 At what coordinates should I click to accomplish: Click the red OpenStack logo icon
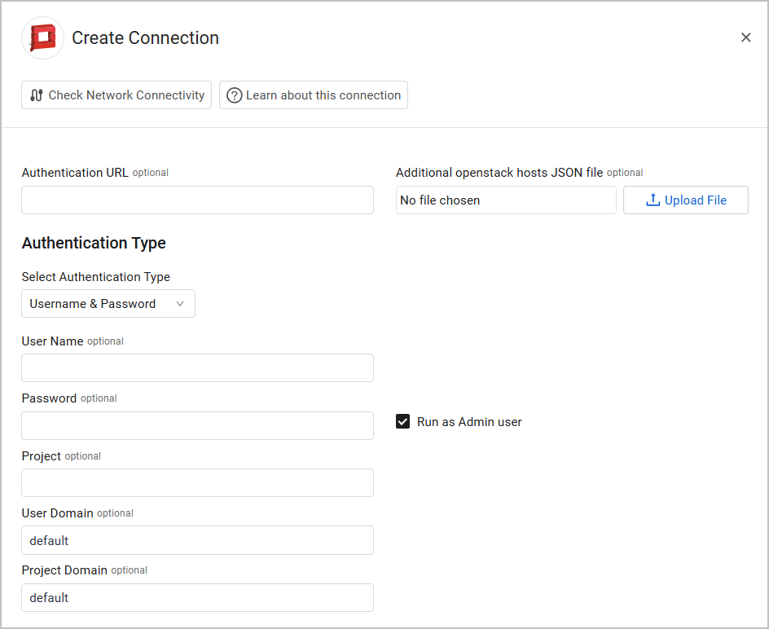point(42,38)
